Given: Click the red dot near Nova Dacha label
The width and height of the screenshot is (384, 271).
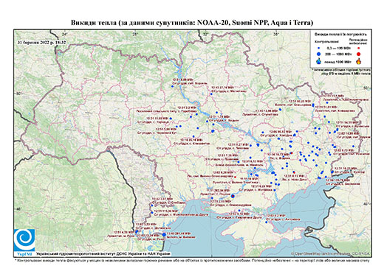Looking at the screenshot, I should (294, 172).
